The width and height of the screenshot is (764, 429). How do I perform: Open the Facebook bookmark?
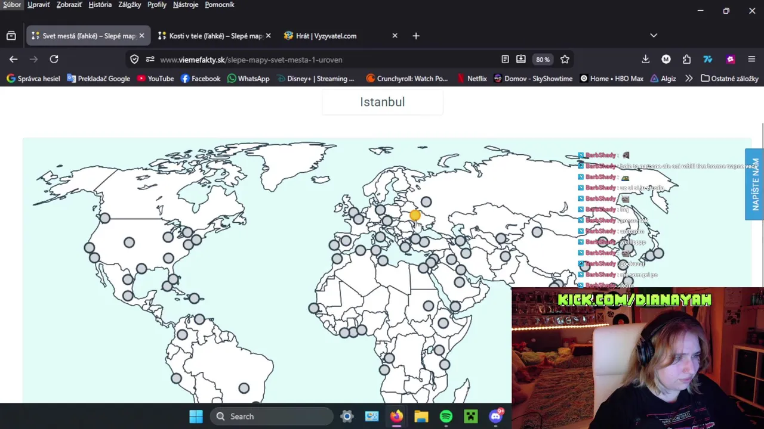point(200,79)
